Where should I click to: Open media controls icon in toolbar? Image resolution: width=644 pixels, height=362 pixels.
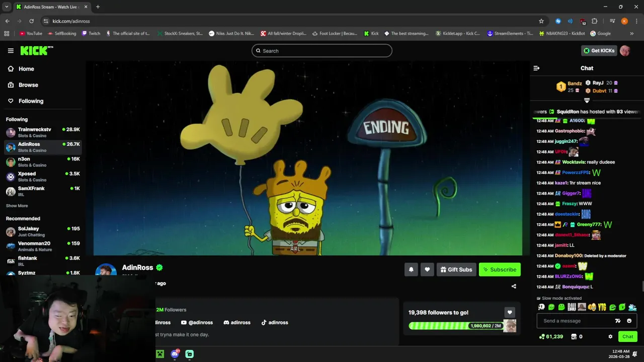pyautogui.click(x=612, y=21)
